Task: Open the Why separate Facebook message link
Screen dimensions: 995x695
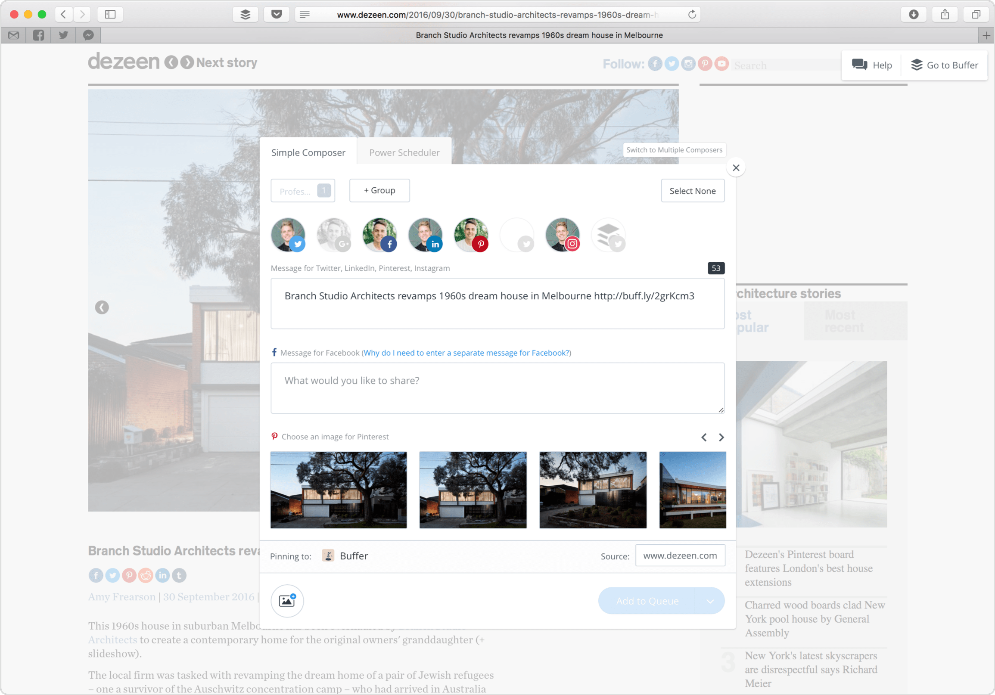Action: [467, 353]
